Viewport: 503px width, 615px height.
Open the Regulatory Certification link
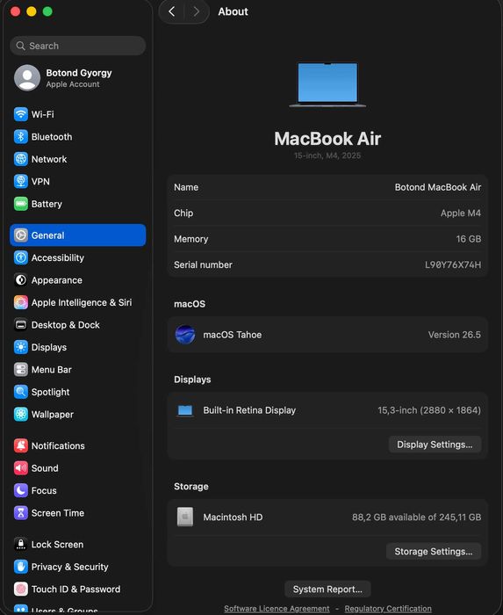[388, 608]
